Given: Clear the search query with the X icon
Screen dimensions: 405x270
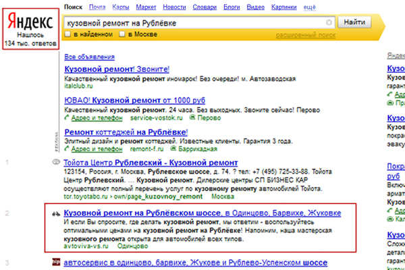Looking at the screenshot, I should 329,22.
